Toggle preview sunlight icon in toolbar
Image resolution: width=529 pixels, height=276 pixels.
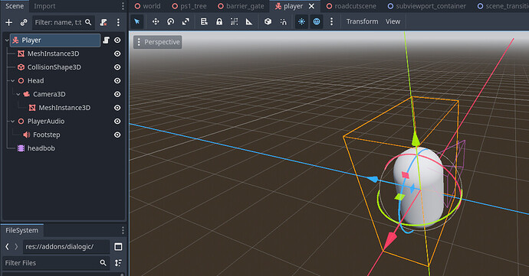coord(301,21)
